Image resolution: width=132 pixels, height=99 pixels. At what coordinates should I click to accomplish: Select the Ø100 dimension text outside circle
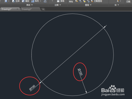pos(32,88)
